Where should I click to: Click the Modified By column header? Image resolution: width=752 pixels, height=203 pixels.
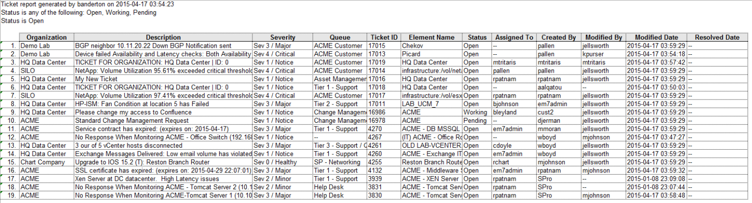[x=603, y=38]
